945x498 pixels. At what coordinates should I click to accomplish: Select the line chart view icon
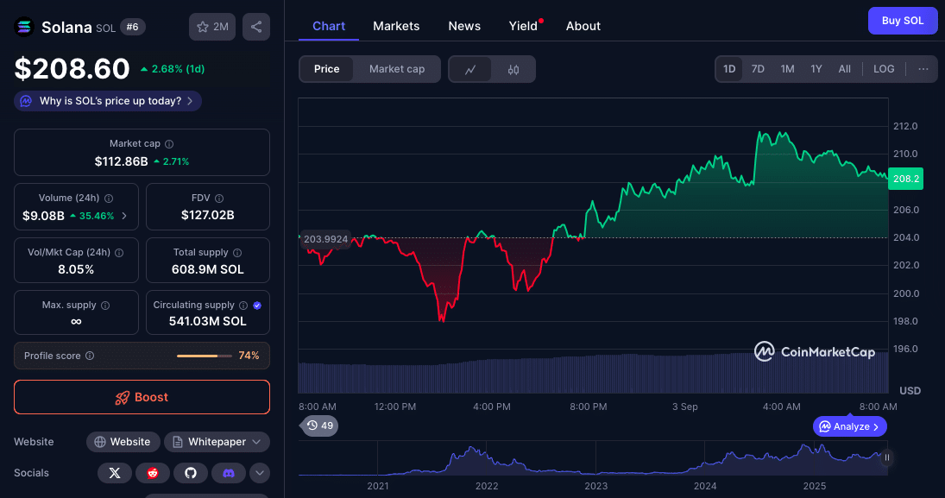[x=470, y=69]
